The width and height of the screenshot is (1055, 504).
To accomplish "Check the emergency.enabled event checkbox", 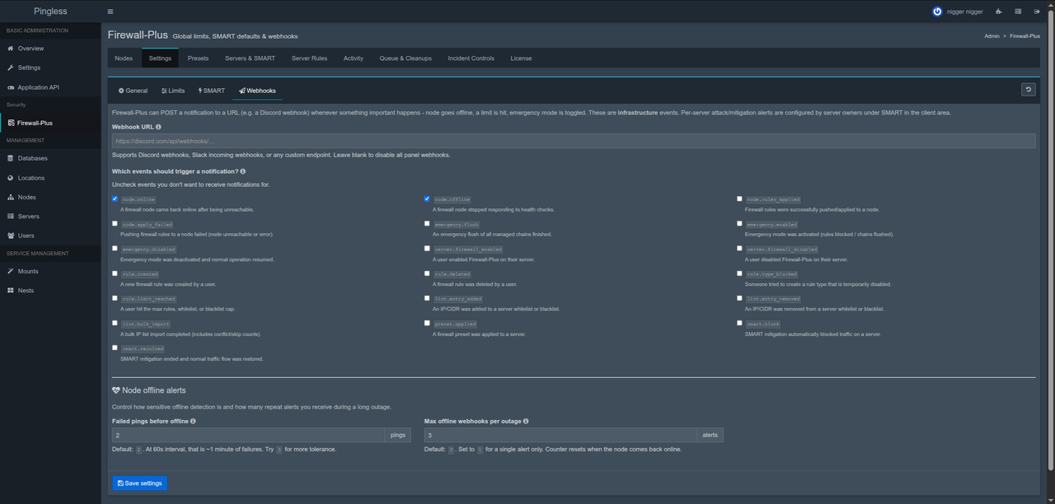I will [739, 223].
